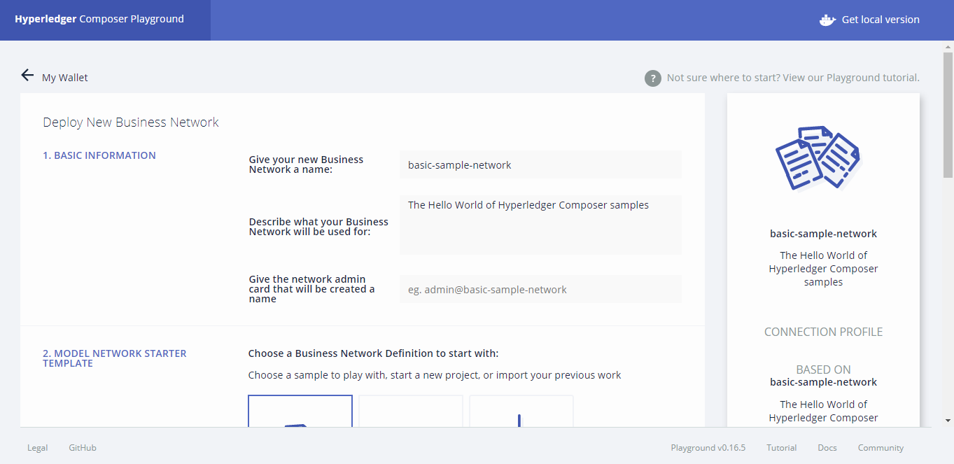
Task: Click the network description text area
Action: 540,225
